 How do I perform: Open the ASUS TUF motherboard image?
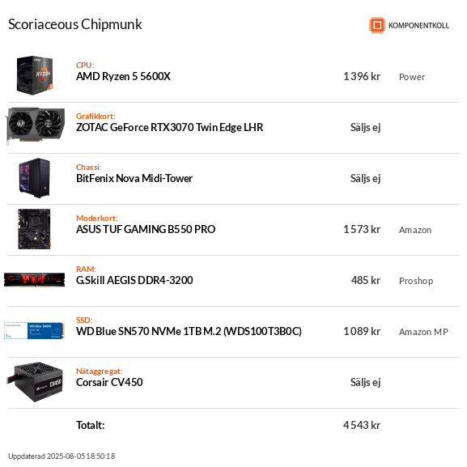point(34,229)
